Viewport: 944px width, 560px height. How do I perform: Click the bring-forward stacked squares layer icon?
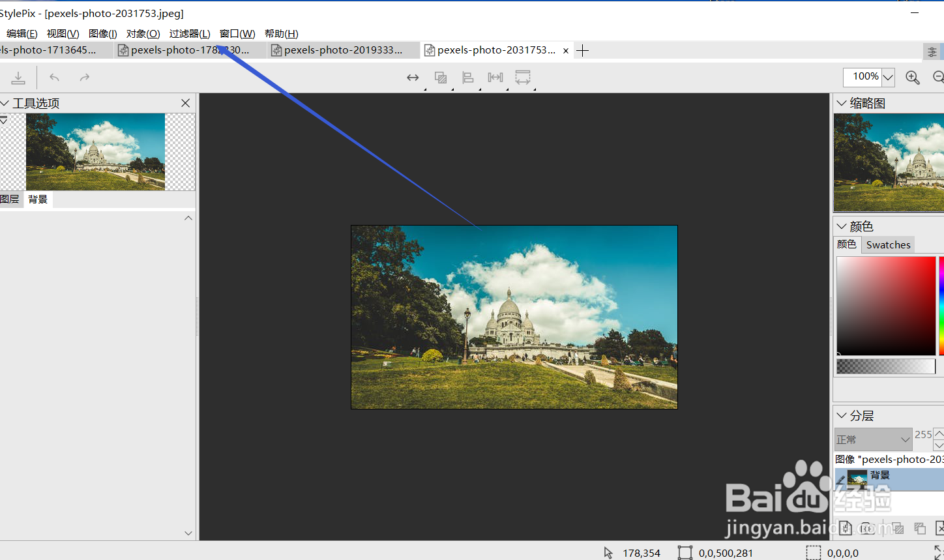pos(920,528)
